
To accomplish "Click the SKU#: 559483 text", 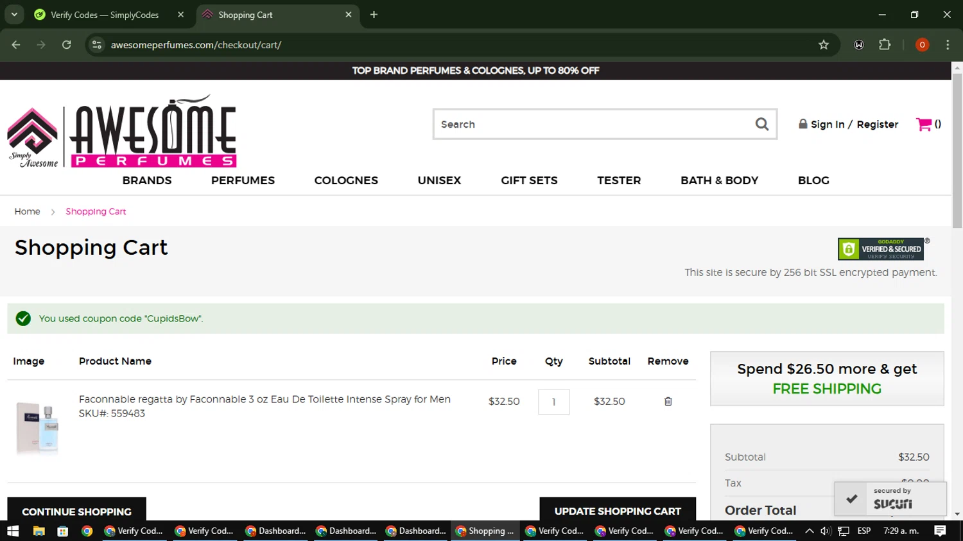I will pyautogui.click(x=112, y=413).
